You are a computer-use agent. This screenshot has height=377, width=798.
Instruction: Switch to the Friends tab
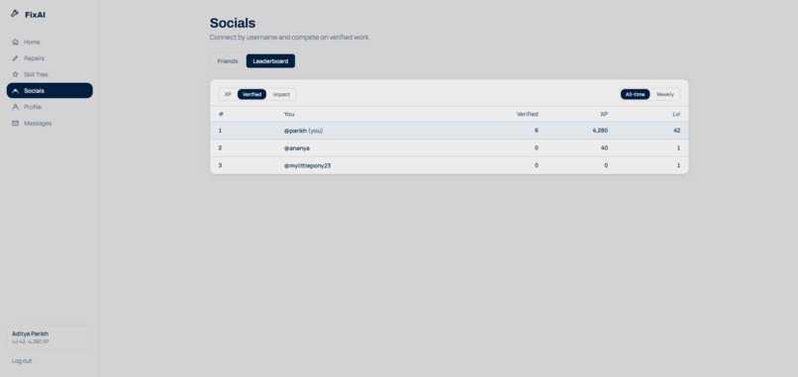point(228,61)
